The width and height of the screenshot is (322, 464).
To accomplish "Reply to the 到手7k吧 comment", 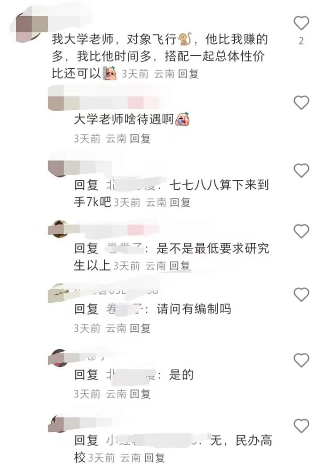I will click(180, 202).
